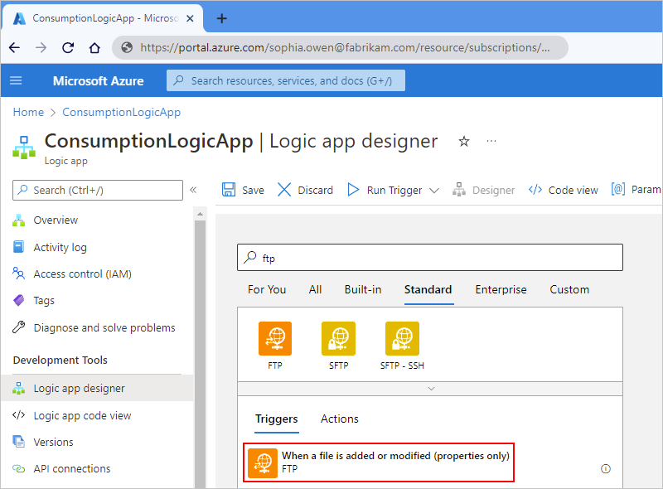
Task: Open Code view from the toolbar
Action: [x=535, y=190]
